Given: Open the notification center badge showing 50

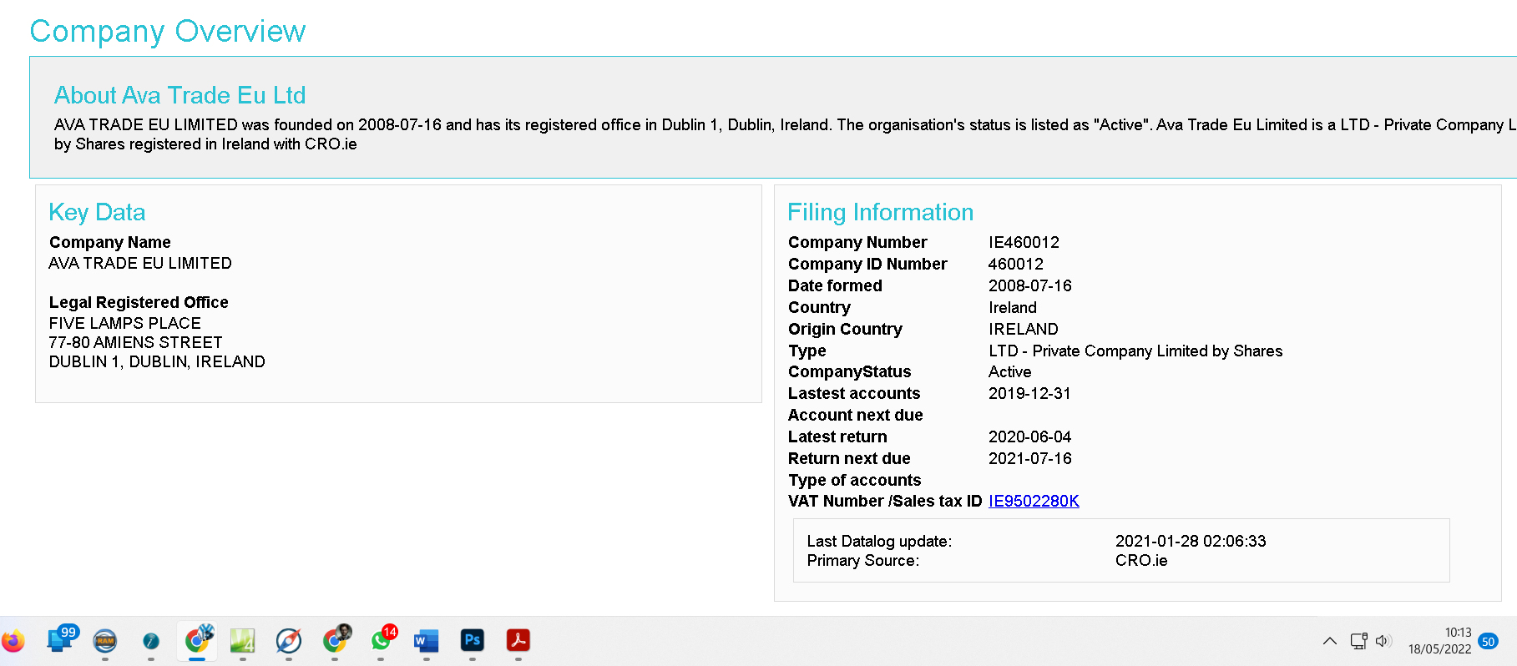Looking at the screenshot, I should tap(1488, 641).
